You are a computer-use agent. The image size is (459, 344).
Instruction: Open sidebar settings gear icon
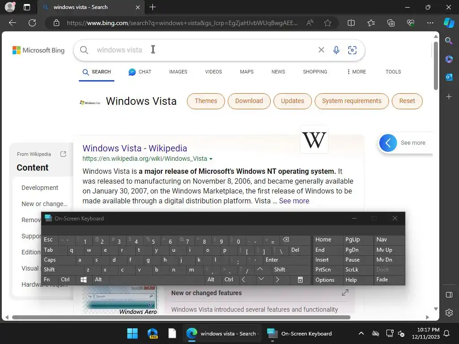449,313
